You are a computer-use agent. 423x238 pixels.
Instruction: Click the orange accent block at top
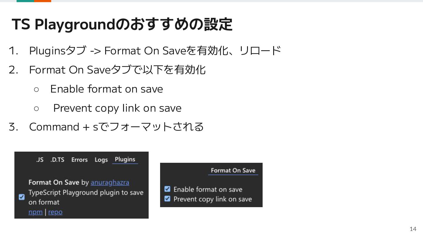[x=43, y=1]
